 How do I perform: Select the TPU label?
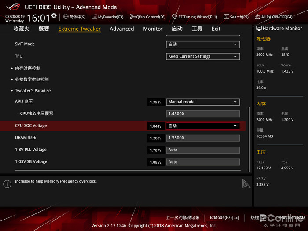(x=18, y=56)
